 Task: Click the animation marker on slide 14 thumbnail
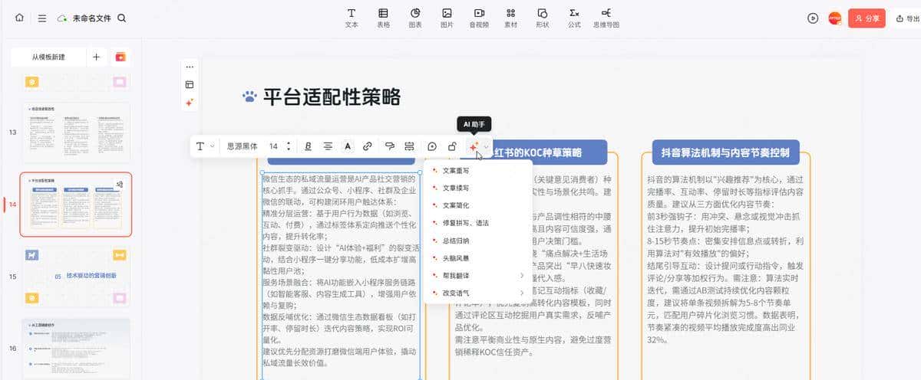click(x=119, y=184)
